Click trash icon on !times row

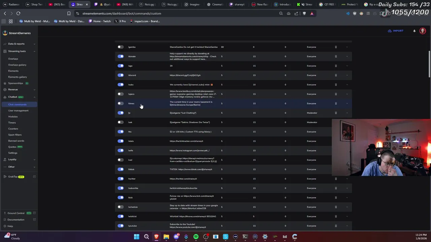336,104
